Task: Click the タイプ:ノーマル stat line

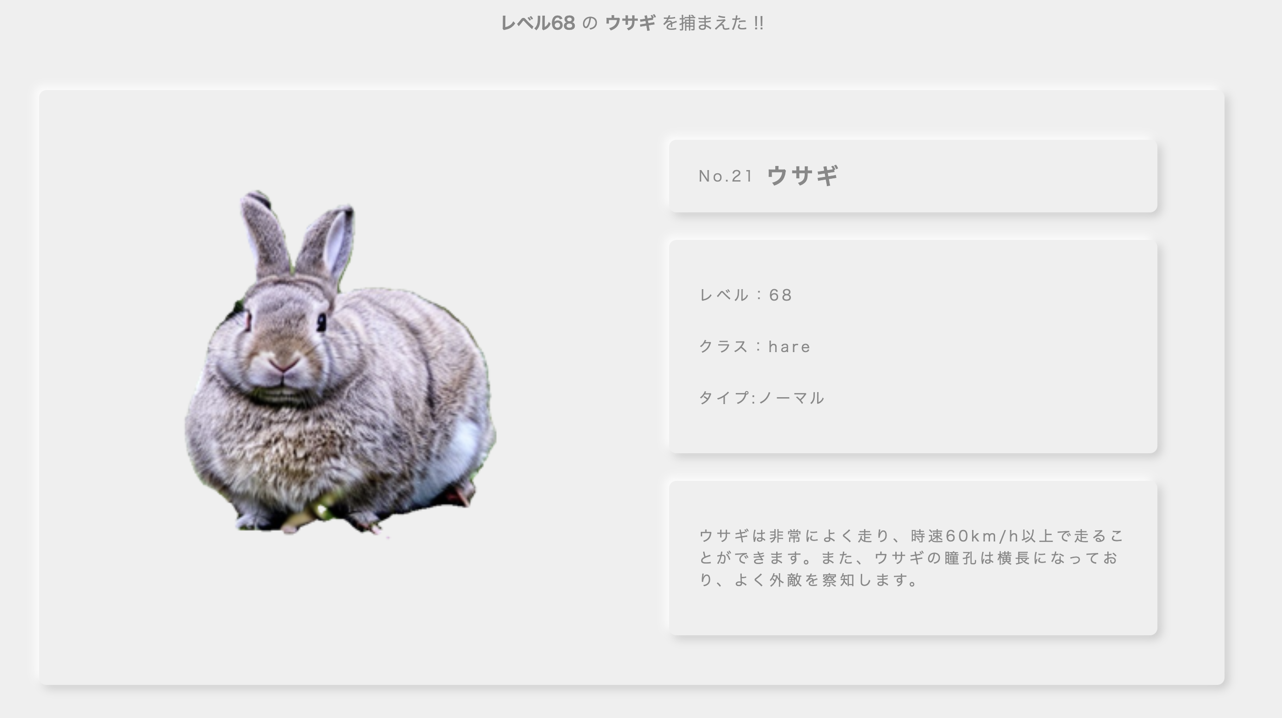Action: tap(761, 398)
